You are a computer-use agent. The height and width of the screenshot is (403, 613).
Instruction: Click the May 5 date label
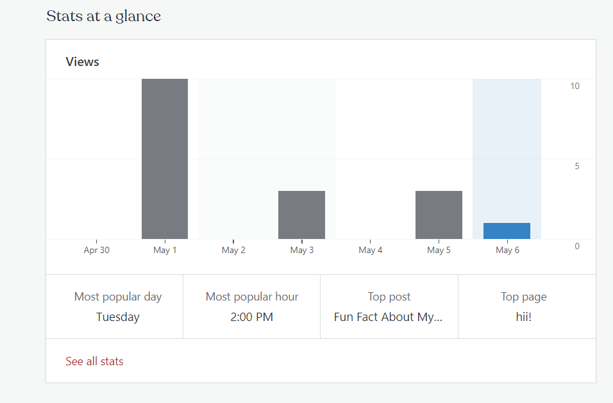(x=439, y=250)
